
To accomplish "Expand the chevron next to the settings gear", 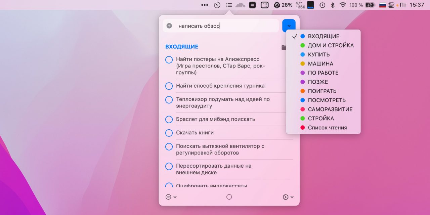I will pyautogui.click(x=292, y=197).
